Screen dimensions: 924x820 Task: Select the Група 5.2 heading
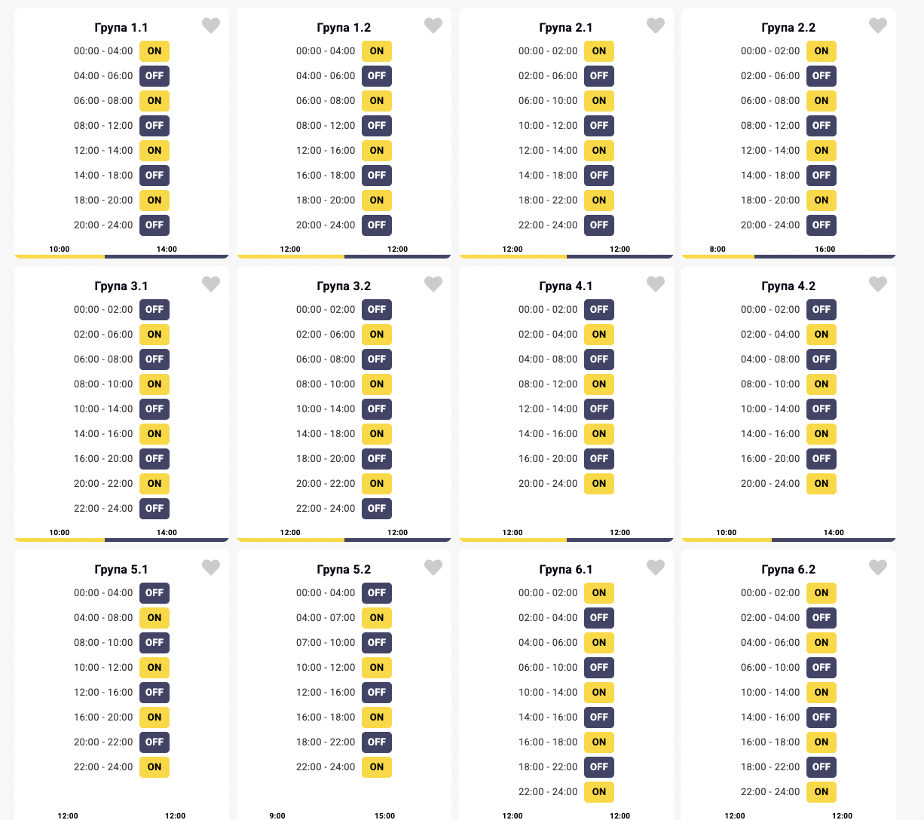[344, 570]
